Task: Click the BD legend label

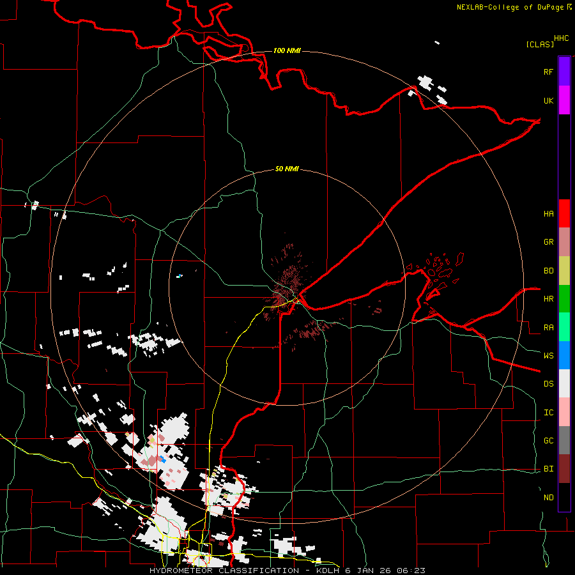Action: (x=548, y=271)
